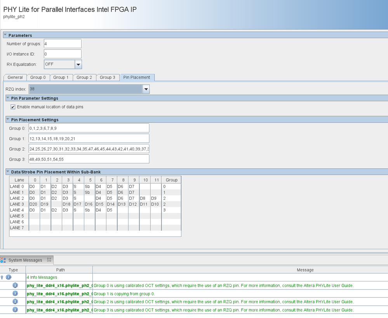Viewport: 388px width, 318px height.
Task: Collapse the 4 Info Messages tree node
Action: tap(3, 277)
